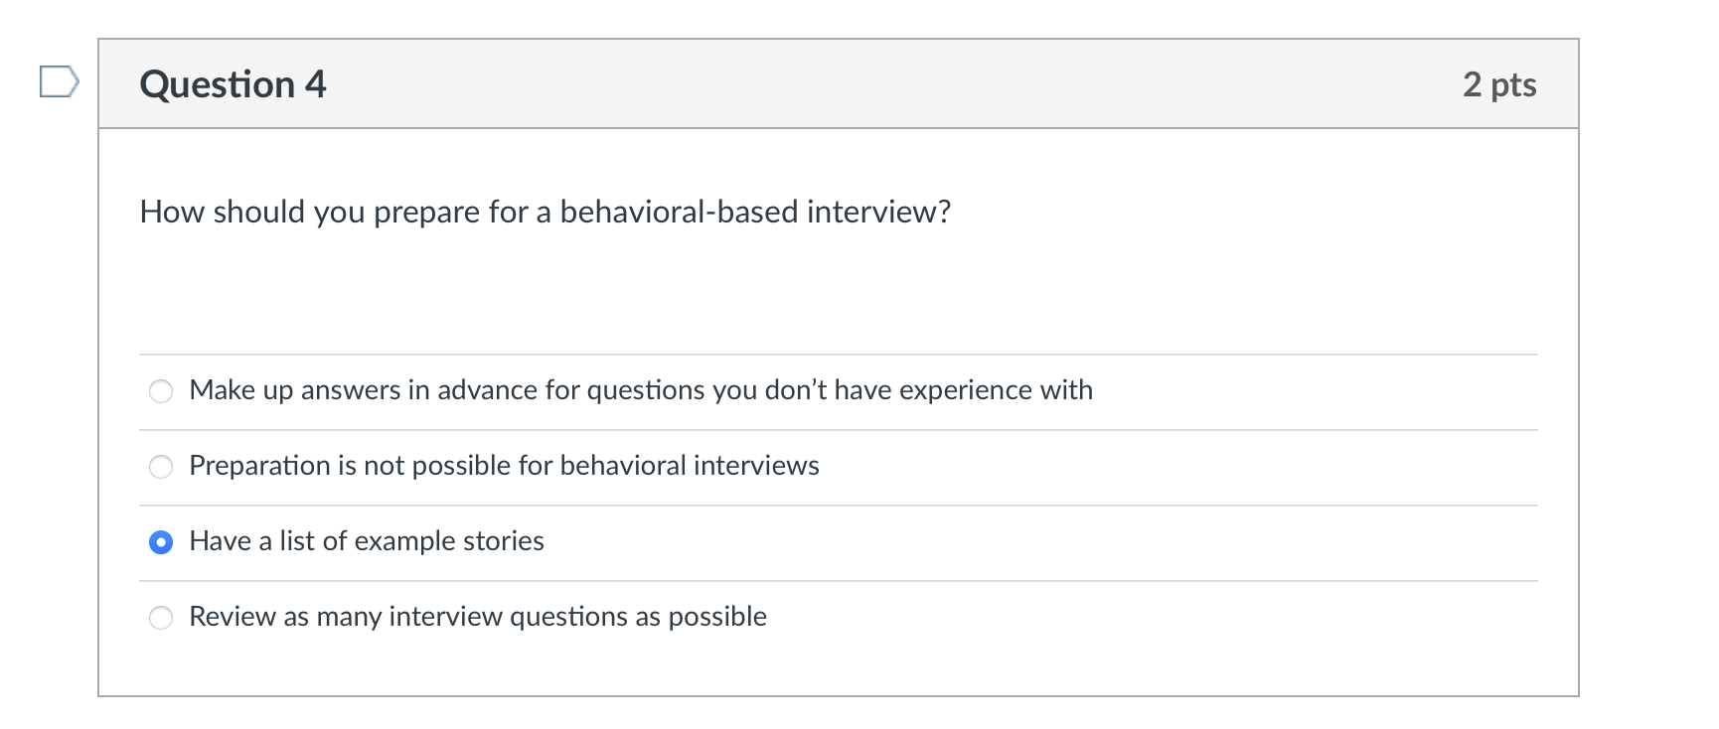Screen dimensions: 1719x729
Task: Select 'Review as many interview questions as possible'
Action: [161, 617]
